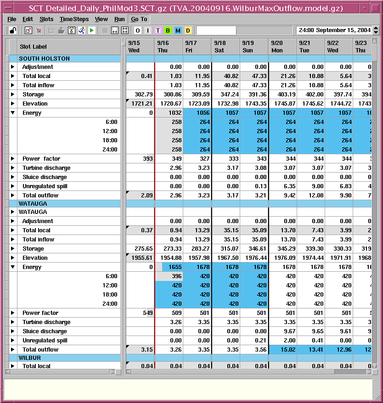Open the window menu button in title bar
Screen dimensions: 383x403
8,8
